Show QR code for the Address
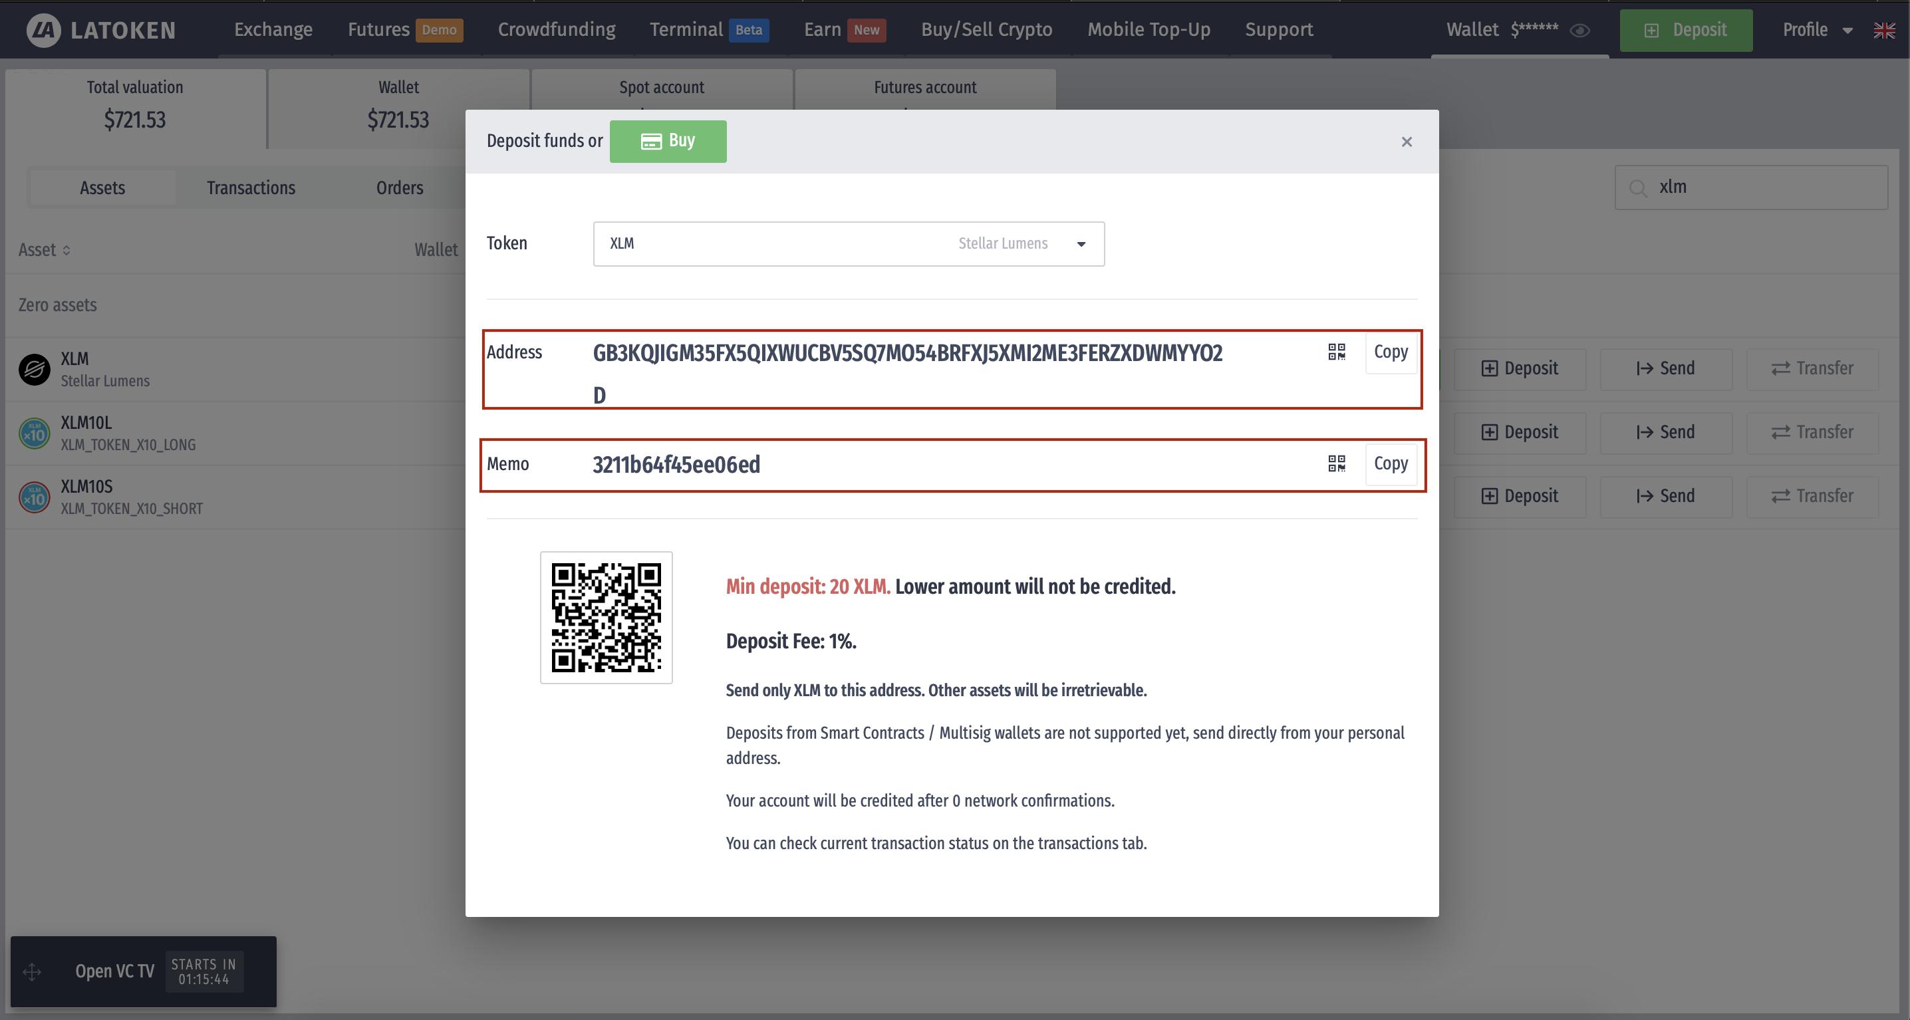 (1337, 352)
